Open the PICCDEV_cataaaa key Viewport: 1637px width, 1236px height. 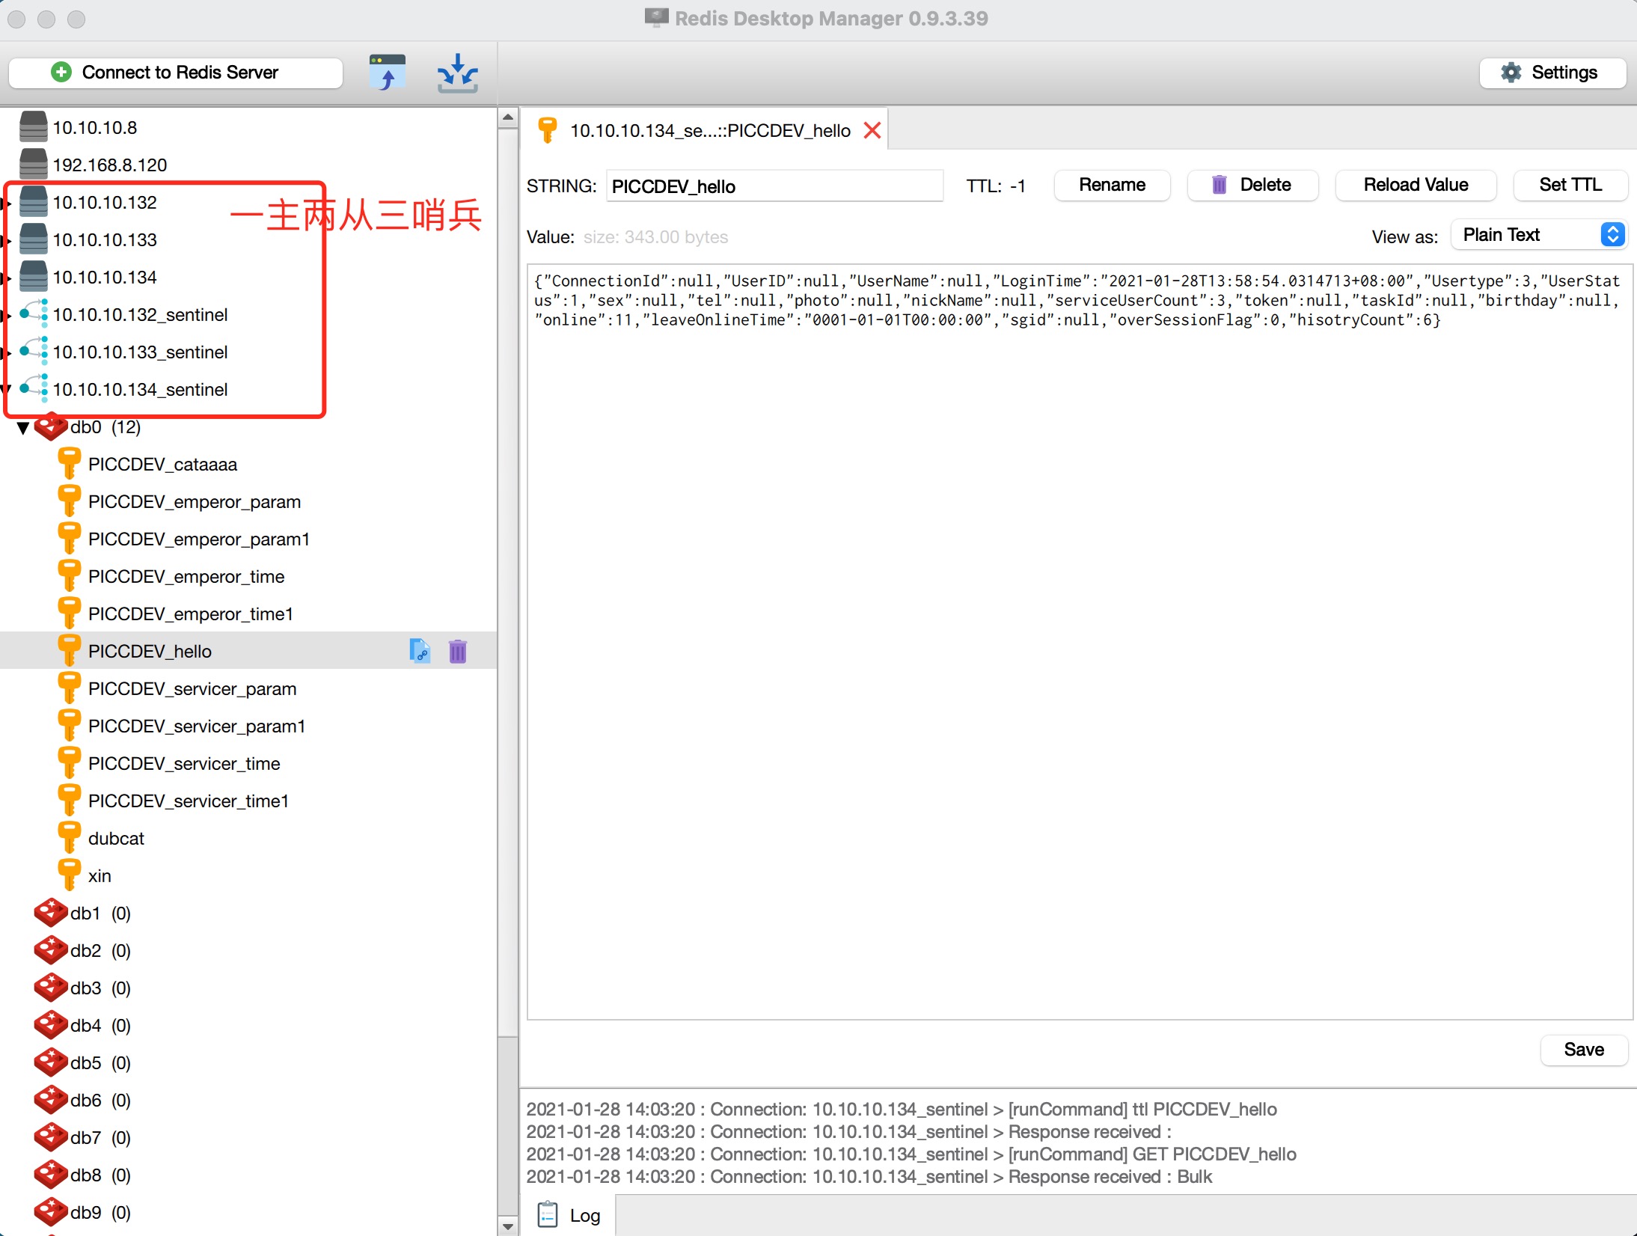click(162, 464)
